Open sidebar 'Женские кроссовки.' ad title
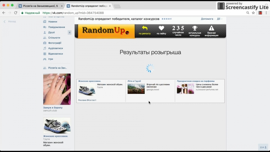 coord(56,136)
